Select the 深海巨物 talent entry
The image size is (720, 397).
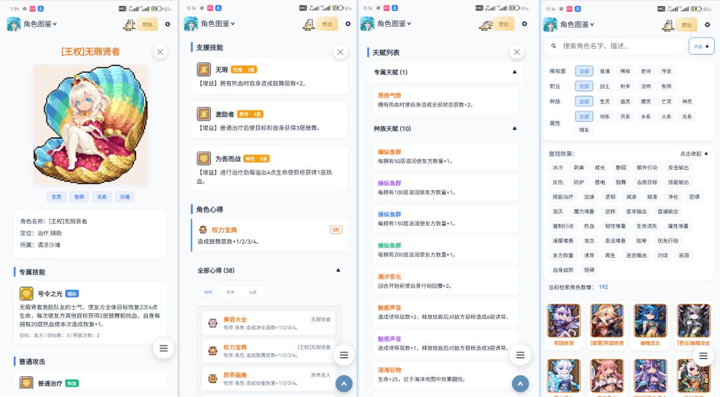click(445, 374)
